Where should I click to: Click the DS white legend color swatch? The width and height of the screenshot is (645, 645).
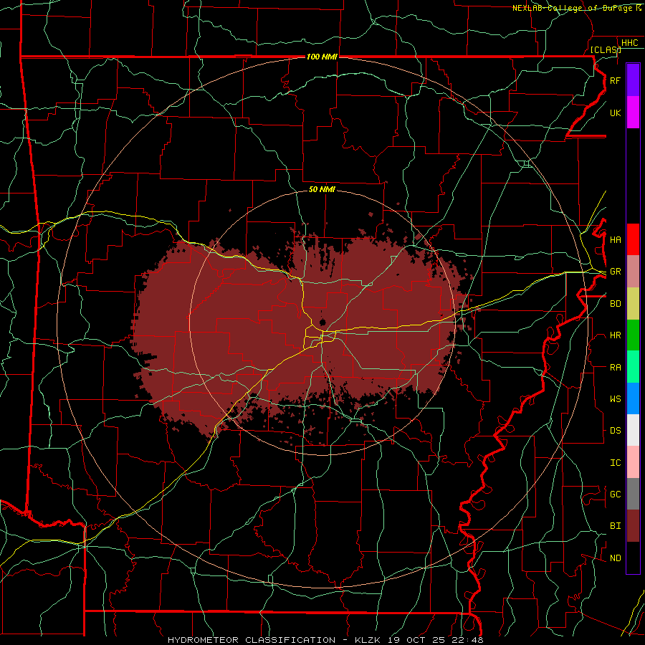click(633, 430)
